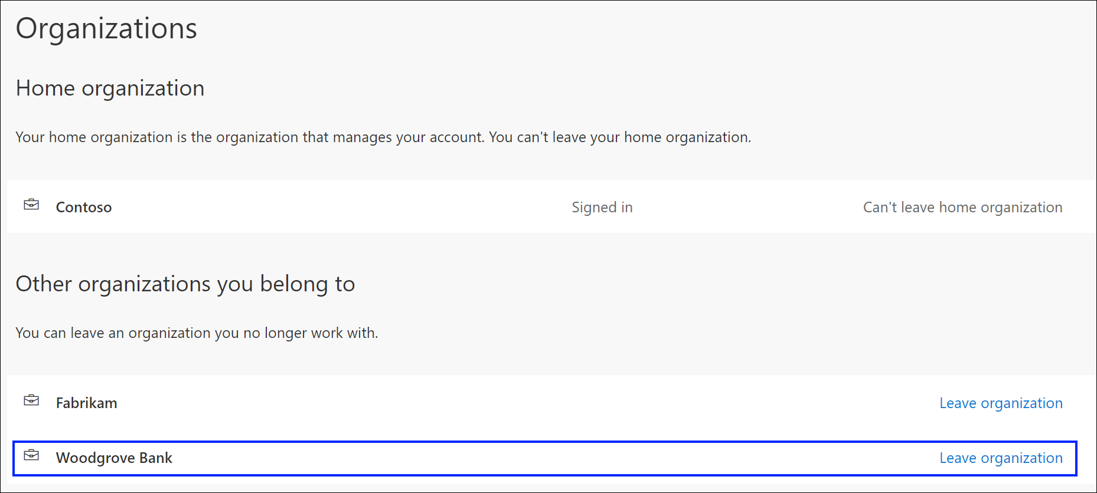Image resolution: width=1097 pixels, height=493 pixels.
Task: Click the Organizations page heading
Action: coord(107,28)
